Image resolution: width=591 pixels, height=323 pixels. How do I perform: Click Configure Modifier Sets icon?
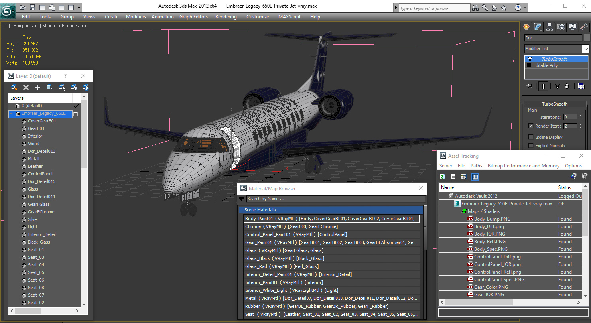pos(581,86)
